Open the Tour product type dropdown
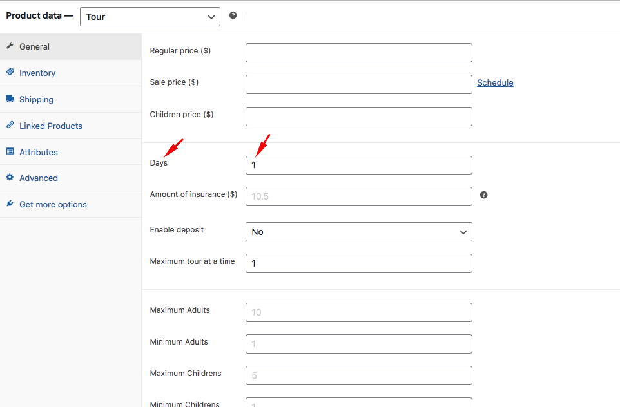 pyautogui.click(x=150, y=17)
